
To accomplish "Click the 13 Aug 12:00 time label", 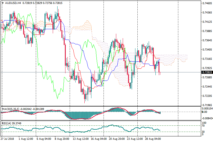I will click(80, 139).
